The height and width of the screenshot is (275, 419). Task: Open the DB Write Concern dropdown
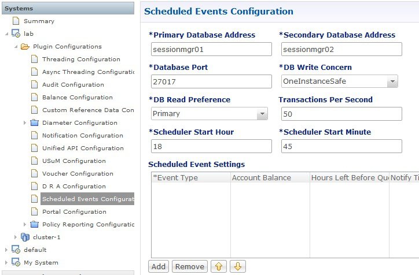point(392,81)
